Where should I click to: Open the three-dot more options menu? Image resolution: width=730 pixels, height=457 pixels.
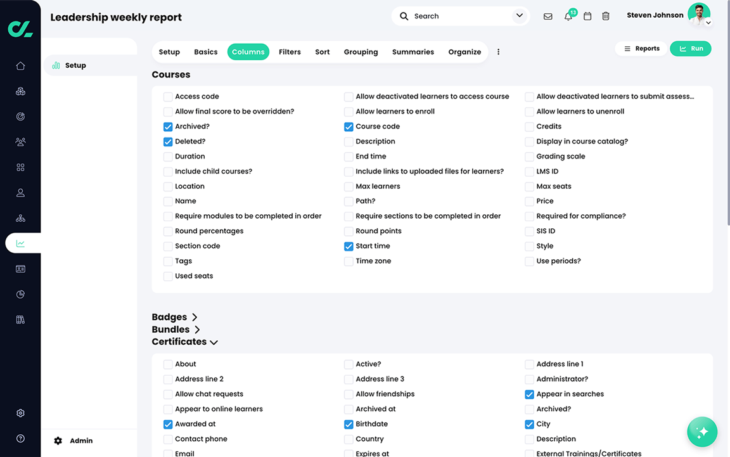[498, 52]
